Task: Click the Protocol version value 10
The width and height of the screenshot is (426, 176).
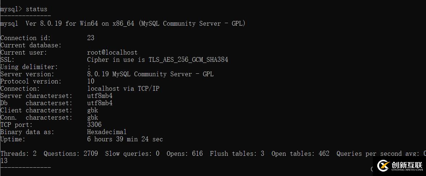Action: tap(91, 81)
